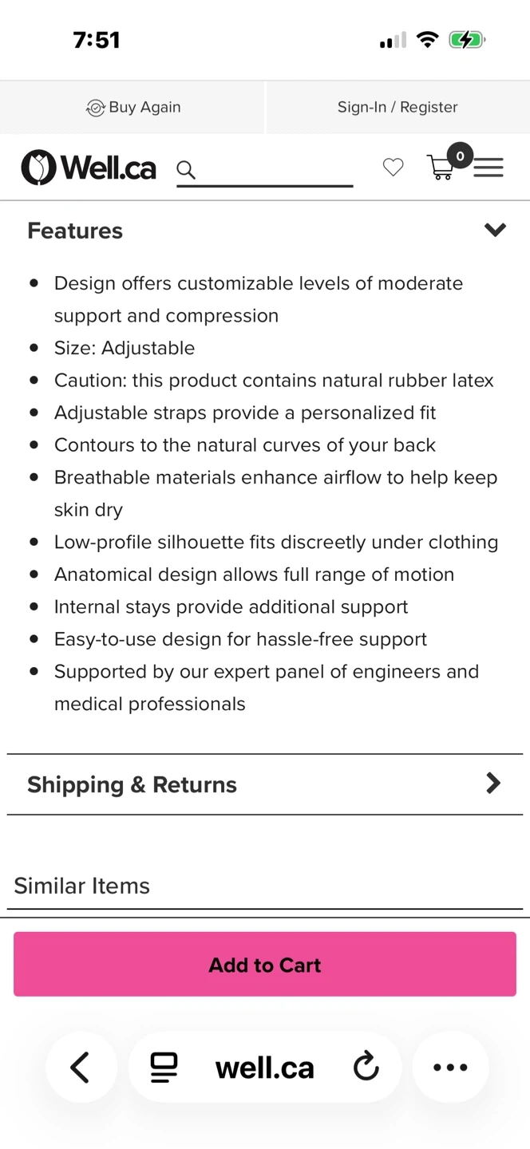This screenshot has height=1149, width=530.
Task: Tap the well.ca address bar text
Action: click(265, 1068)
